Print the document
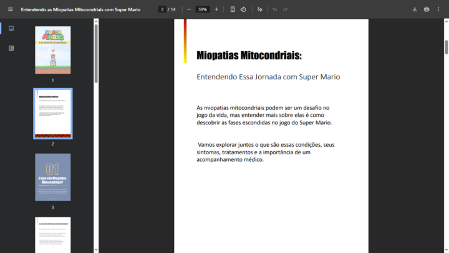449x253 pixels. pyautogui.click(x=427, y=9)
